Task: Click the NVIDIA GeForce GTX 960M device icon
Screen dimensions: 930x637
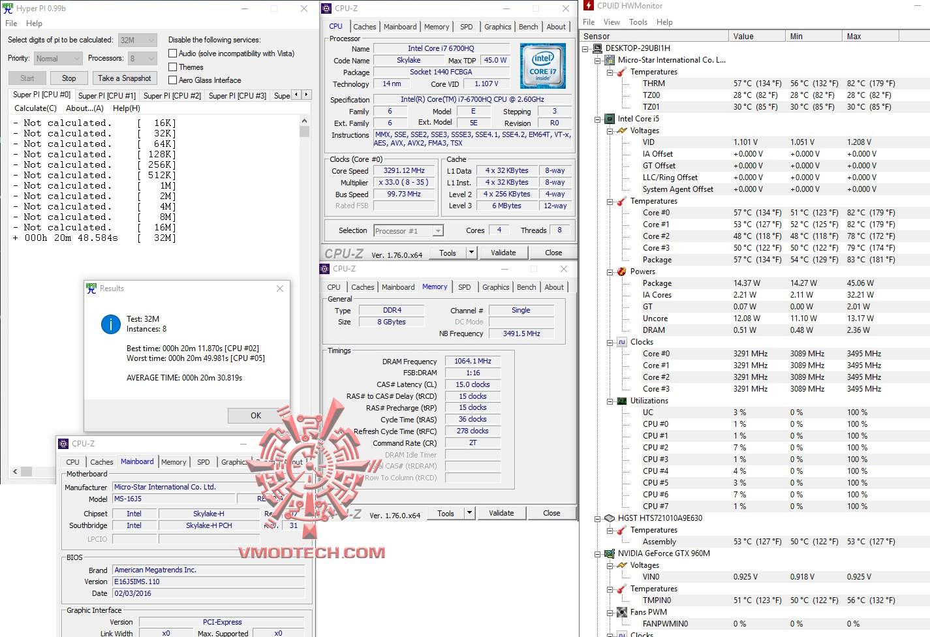Action: (x=609, y=553)
